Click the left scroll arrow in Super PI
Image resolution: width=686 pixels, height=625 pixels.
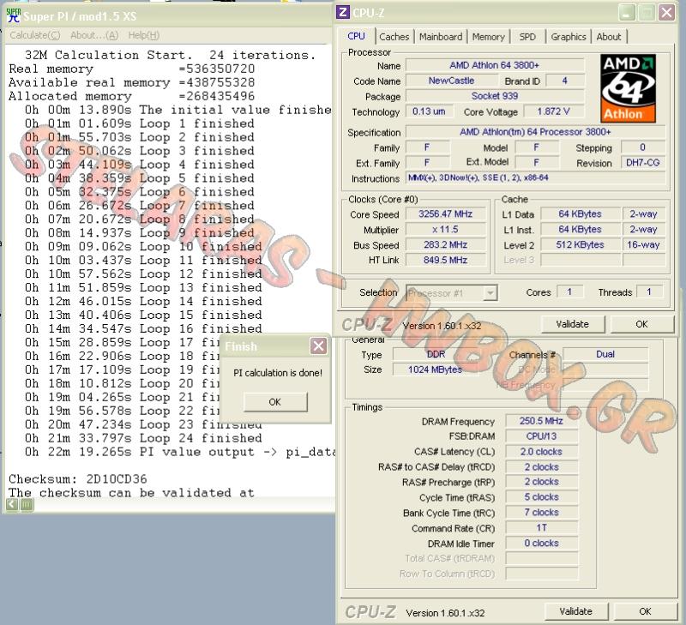pos(12,505)
